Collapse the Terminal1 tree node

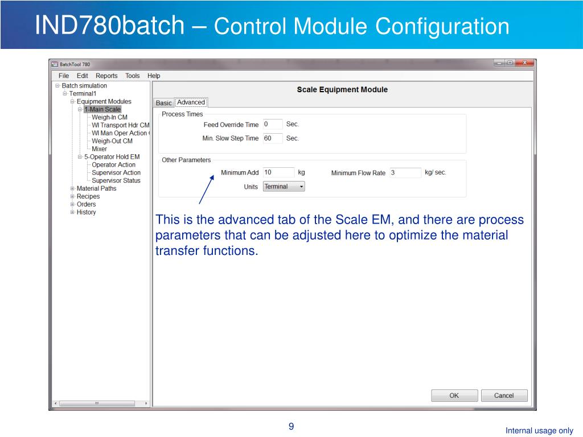click(x=65, y=94)
